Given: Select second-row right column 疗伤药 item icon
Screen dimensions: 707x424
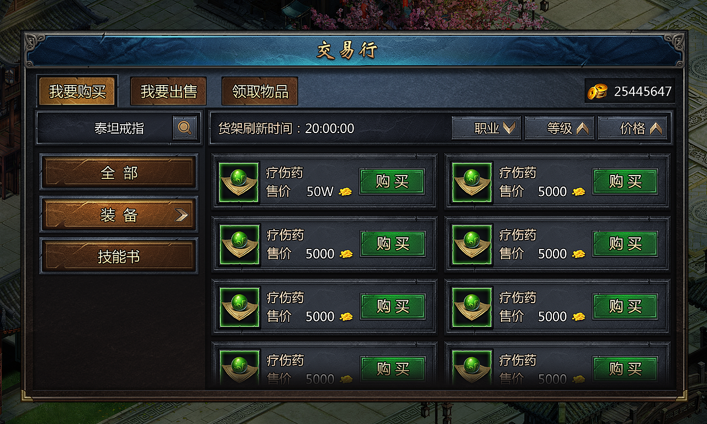Looking at the screenshot, I should 472,245.
